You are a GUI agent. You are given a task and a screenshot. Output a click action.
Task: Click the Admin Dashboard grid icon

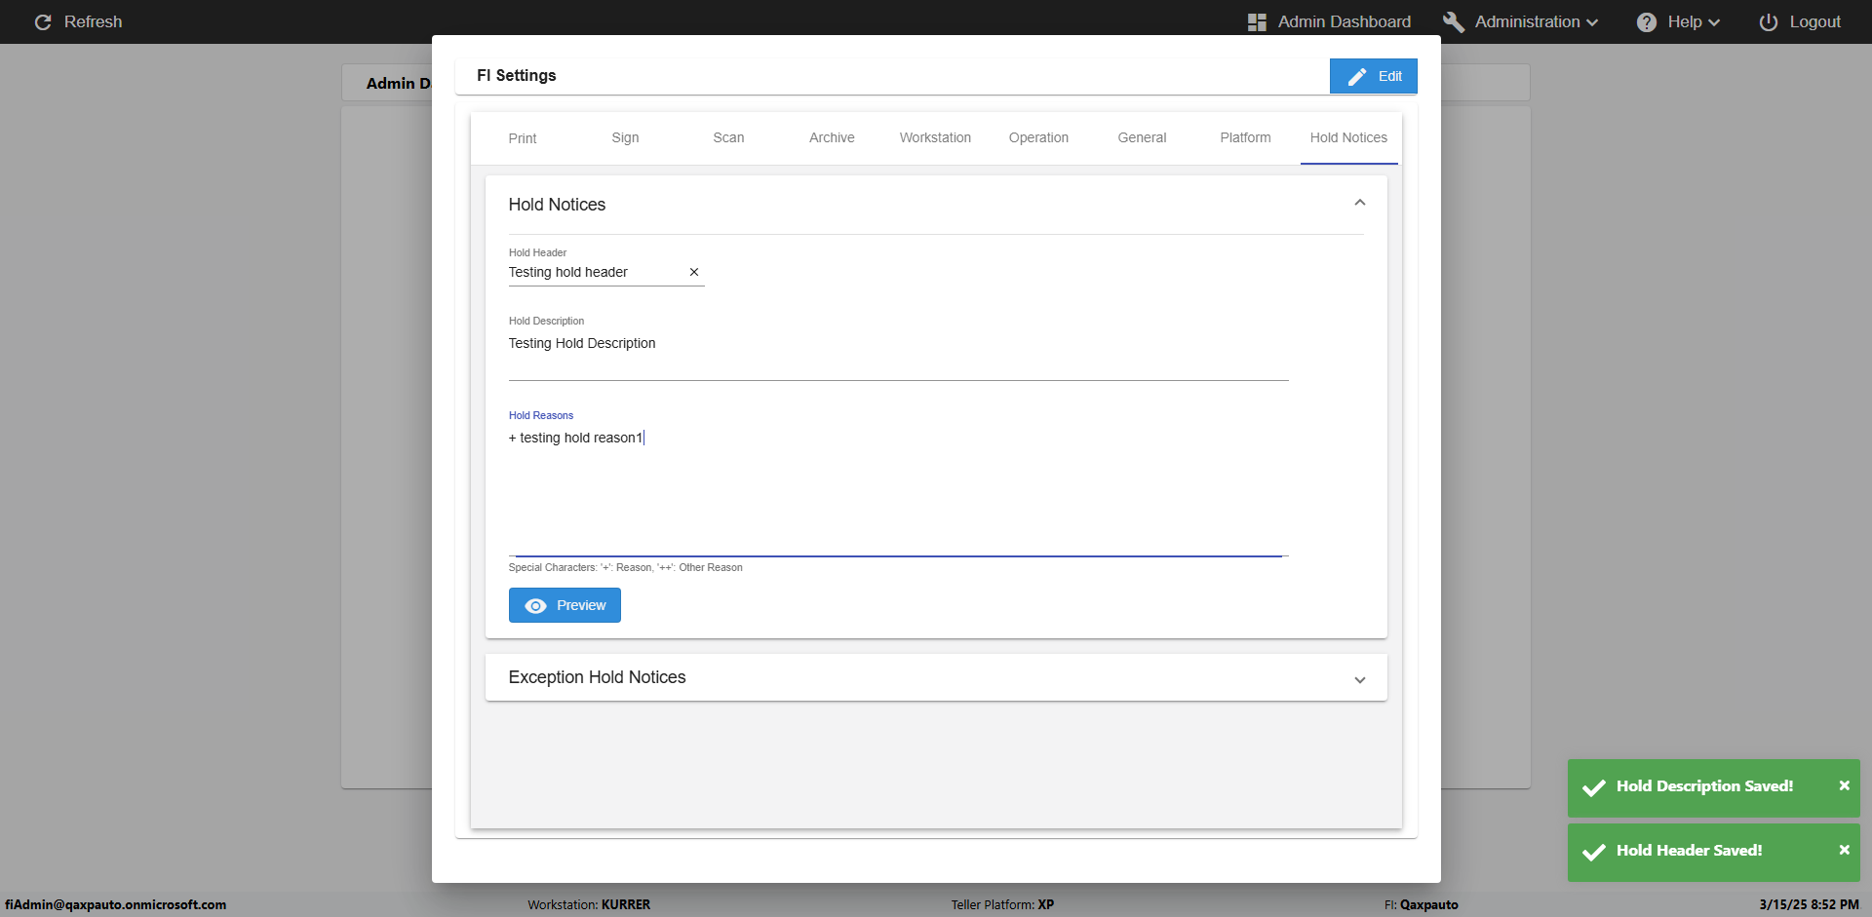[1257, 22]
